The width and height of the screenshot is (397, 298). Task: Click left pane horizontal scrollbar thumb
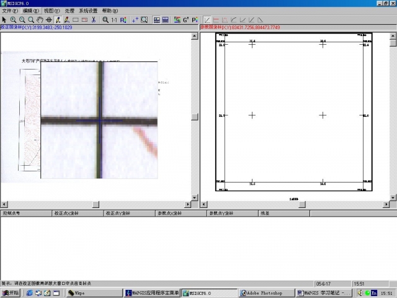(x=95, y=204)
